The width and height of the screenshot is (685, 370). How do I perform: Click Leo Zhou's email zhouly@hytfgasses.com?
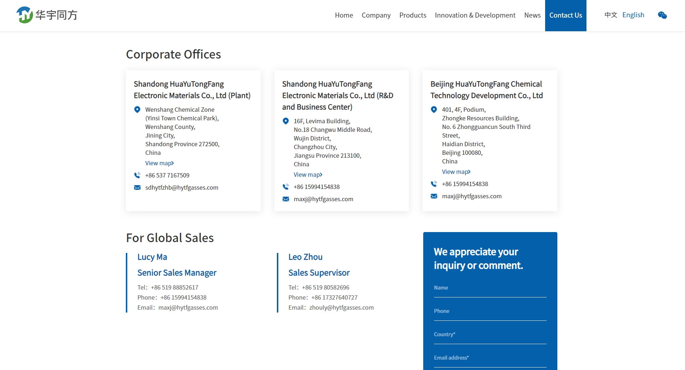(342, 307)
